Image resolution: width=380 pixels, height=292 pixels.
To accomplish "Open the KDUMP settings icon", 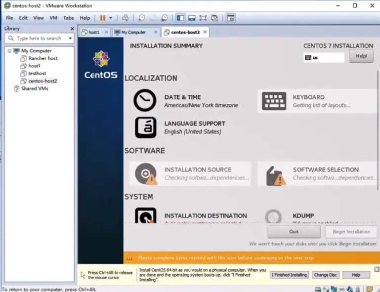I will (273, 216).
